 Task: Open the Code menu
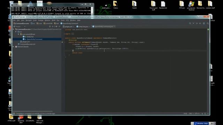(35, 20)
